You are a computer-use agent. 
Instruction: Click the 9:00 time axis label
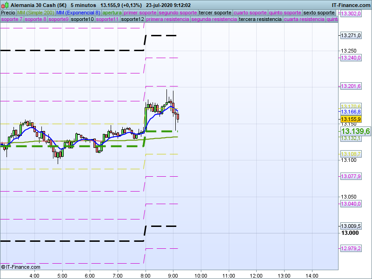coord(173,276)
